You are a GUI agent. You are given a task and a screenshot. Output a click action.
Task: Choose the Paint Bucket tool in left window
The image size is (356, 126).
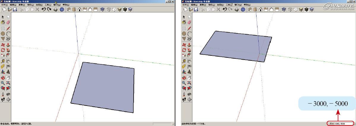(x=3, y=22)
